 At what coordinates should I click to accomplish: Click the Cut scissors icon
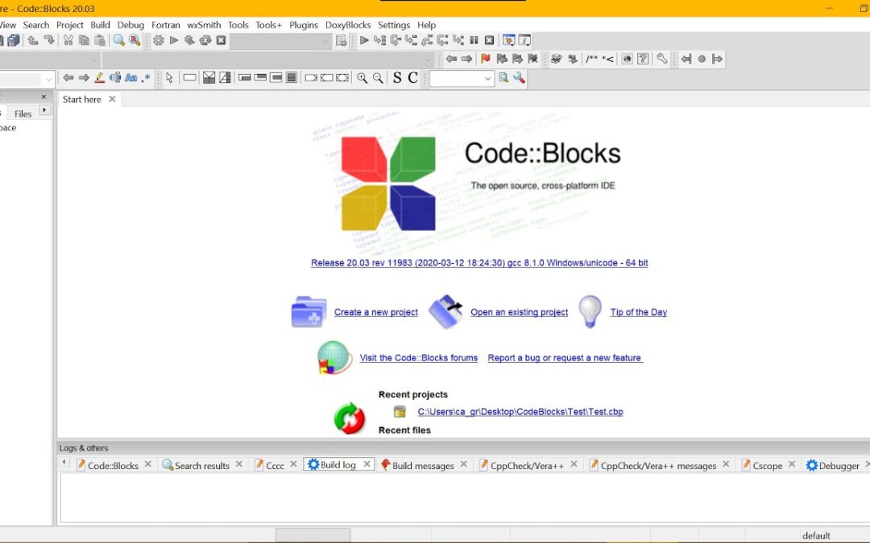point(68,40)
